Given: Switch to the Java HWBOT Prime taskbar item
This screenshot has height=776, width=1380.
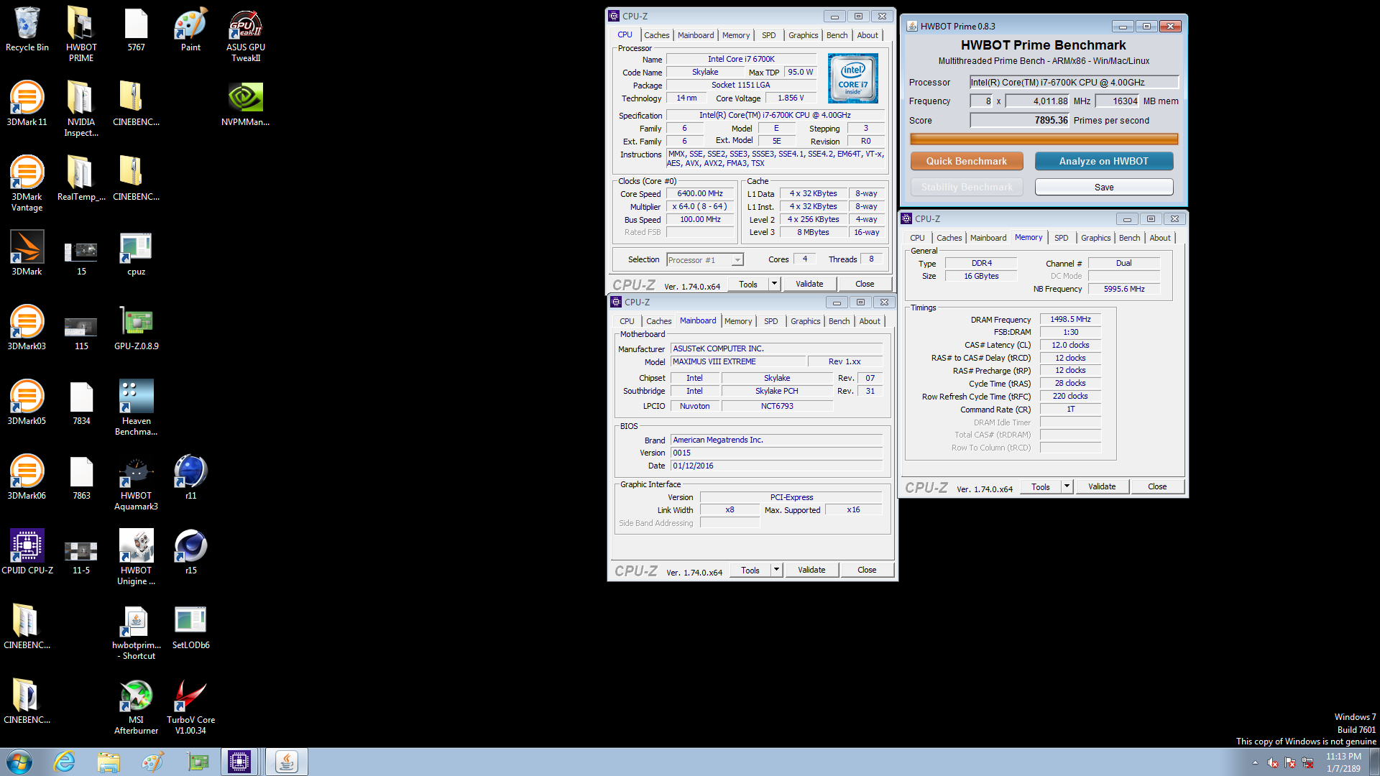Looking at the screenshot, I should 286,762.
